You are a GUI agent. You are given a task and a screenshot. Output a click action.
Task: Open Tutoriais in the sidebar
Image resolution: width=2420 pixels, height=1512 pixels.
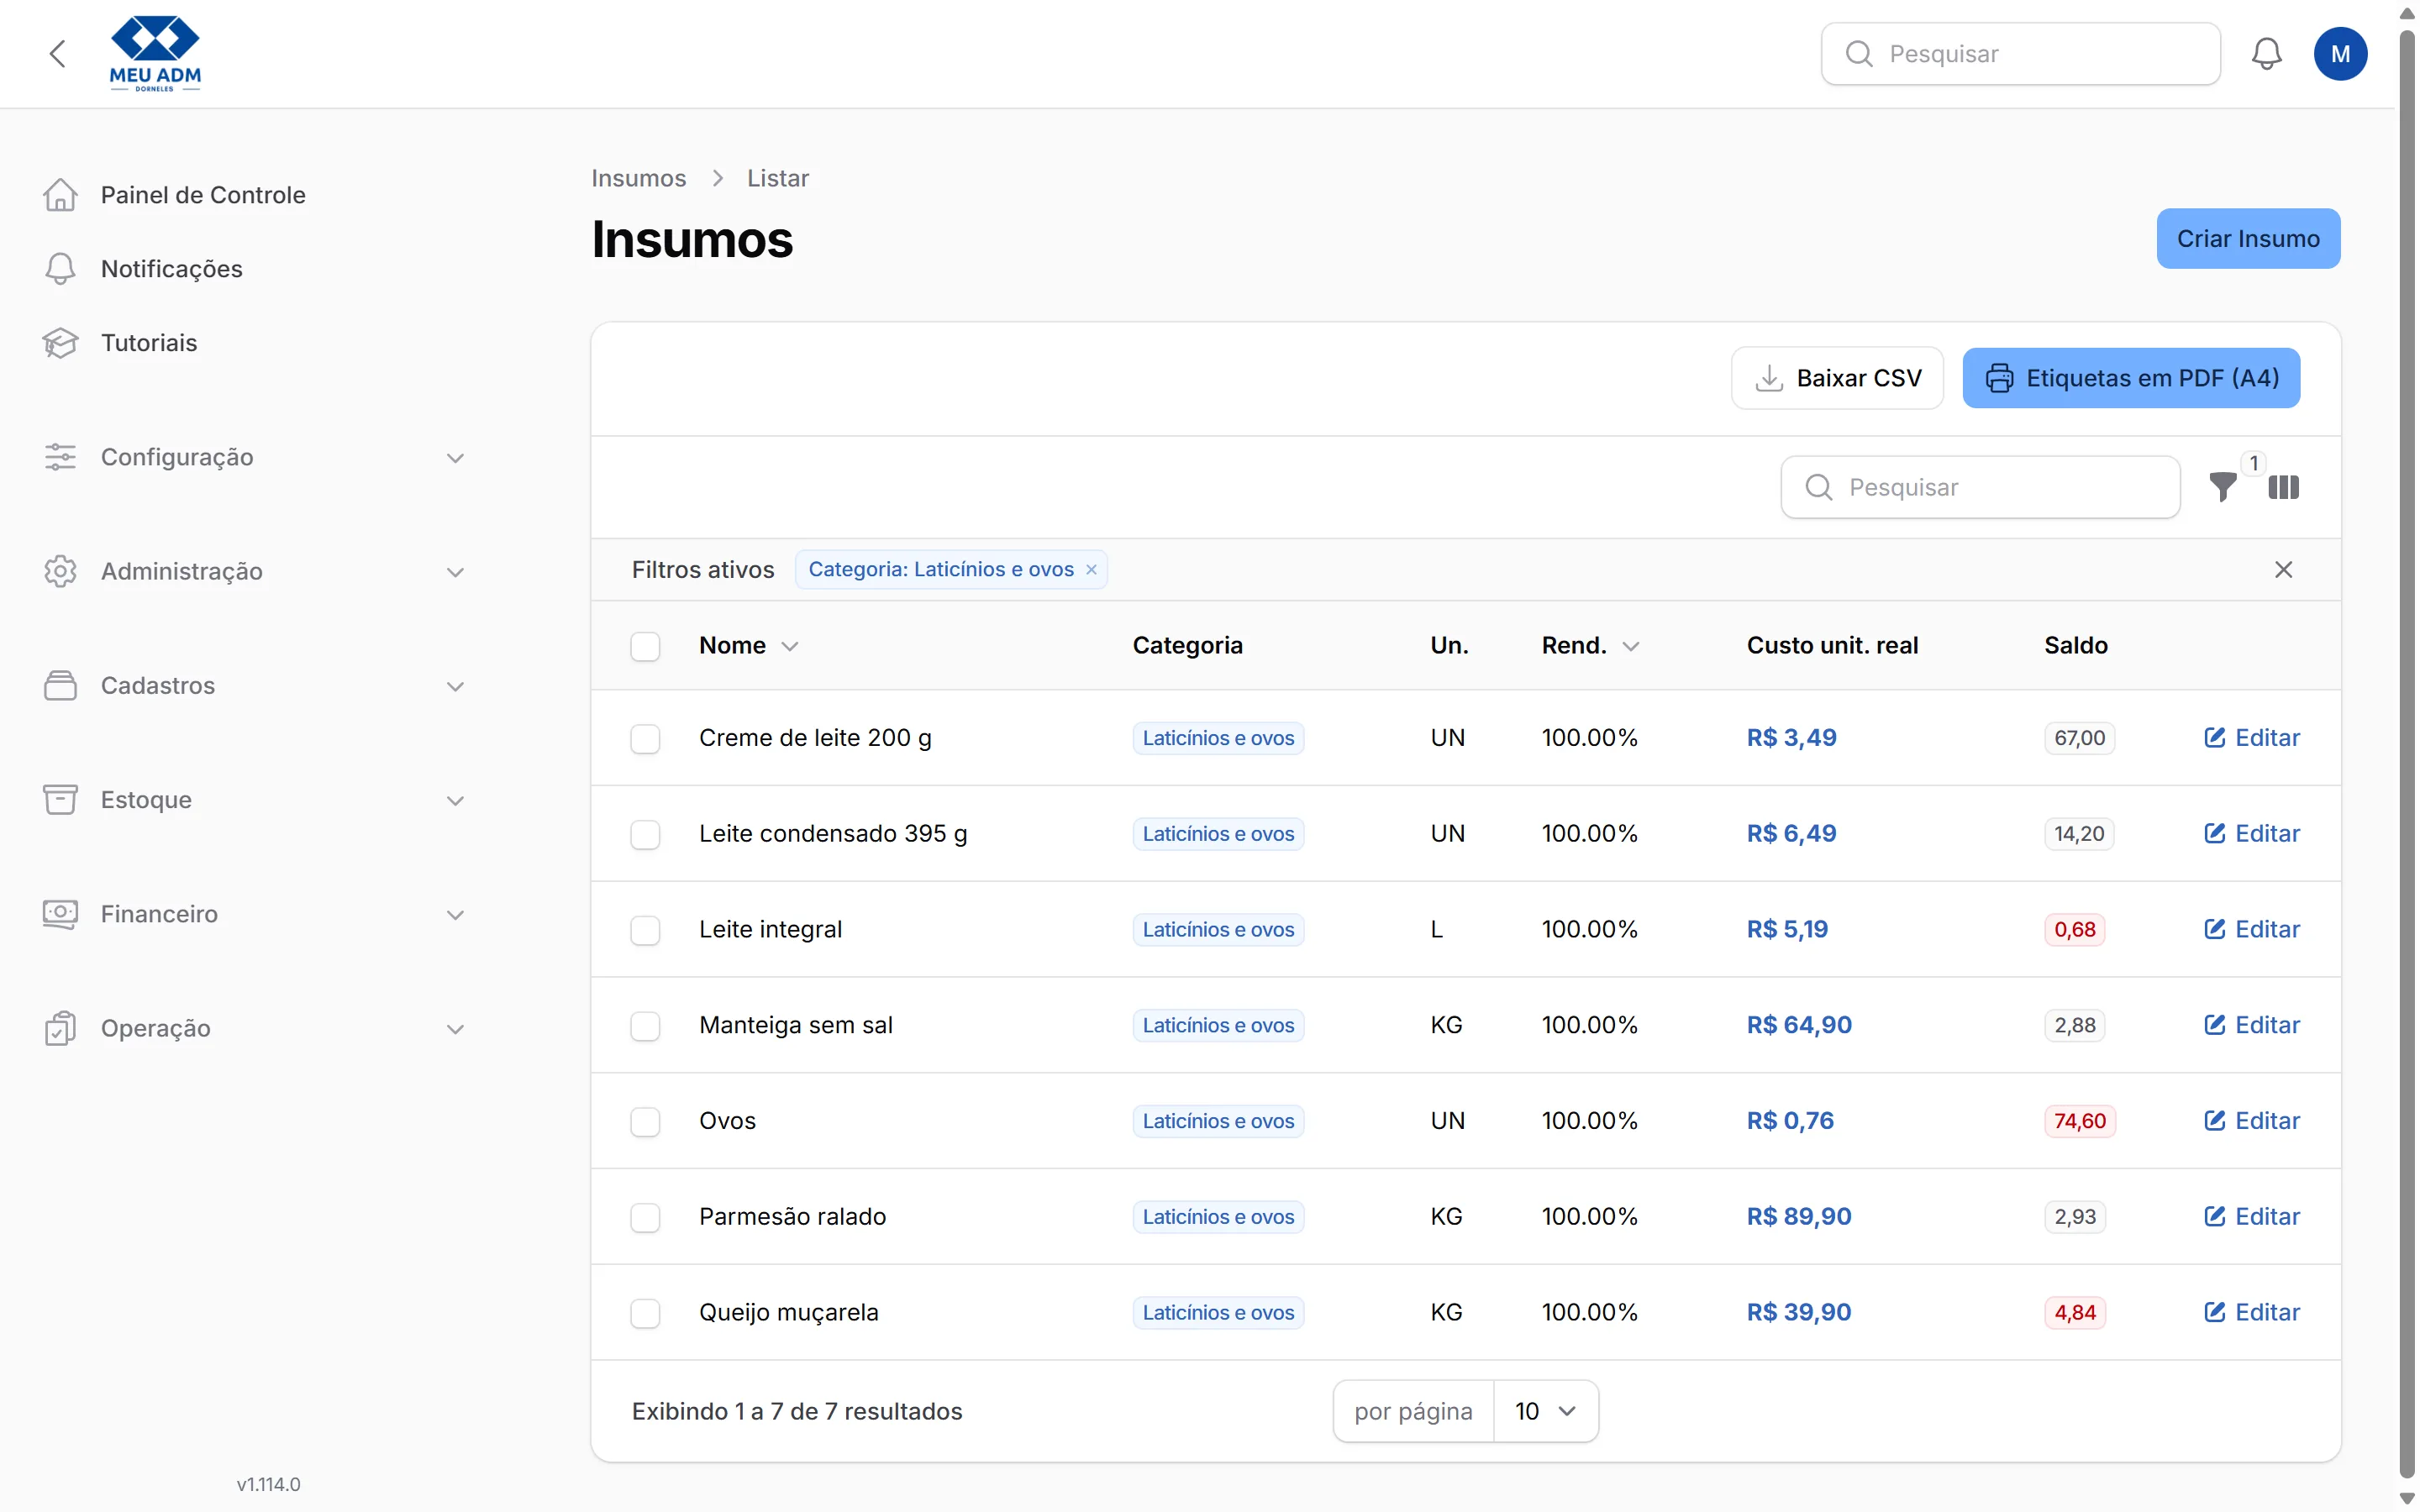click(149, 343)
